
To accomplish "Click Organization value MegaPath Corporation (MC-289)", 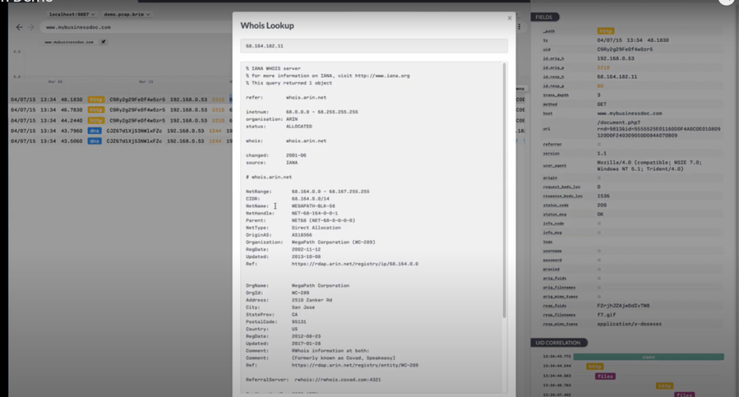I will click(333, 242).
